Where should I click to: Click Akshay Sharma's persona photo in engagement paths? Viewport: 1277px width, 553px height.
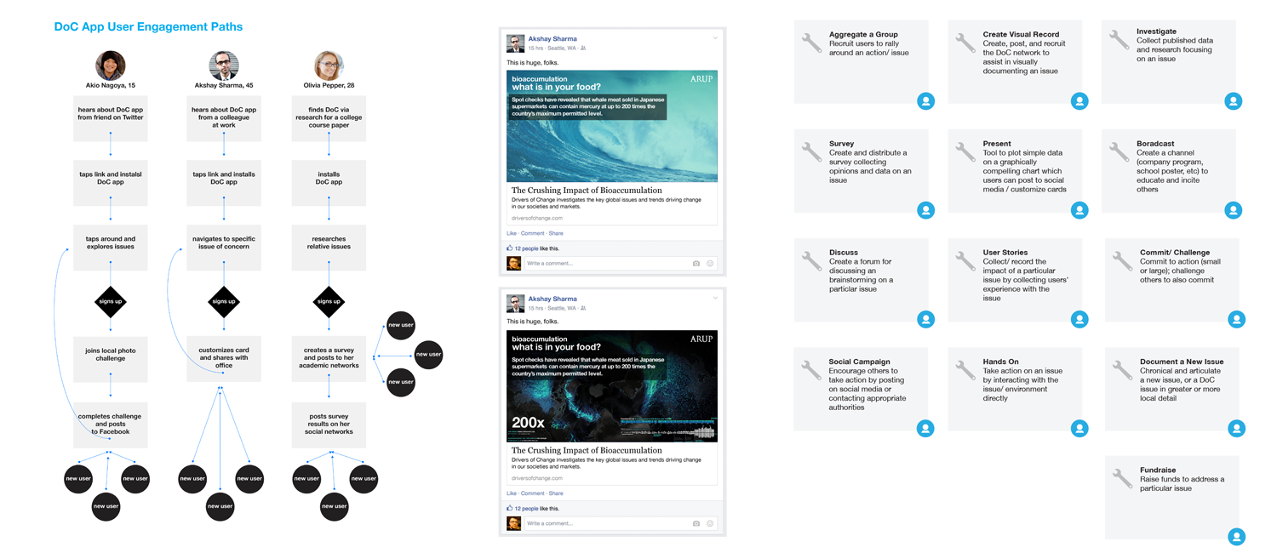click(x=224, y=66)
